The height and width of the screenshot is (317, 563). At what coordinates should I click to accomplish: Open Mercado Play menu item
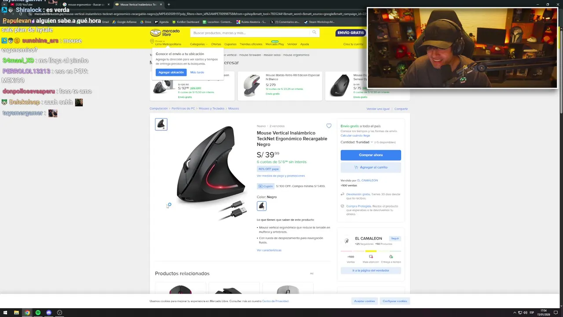click(x=275, y=44)
